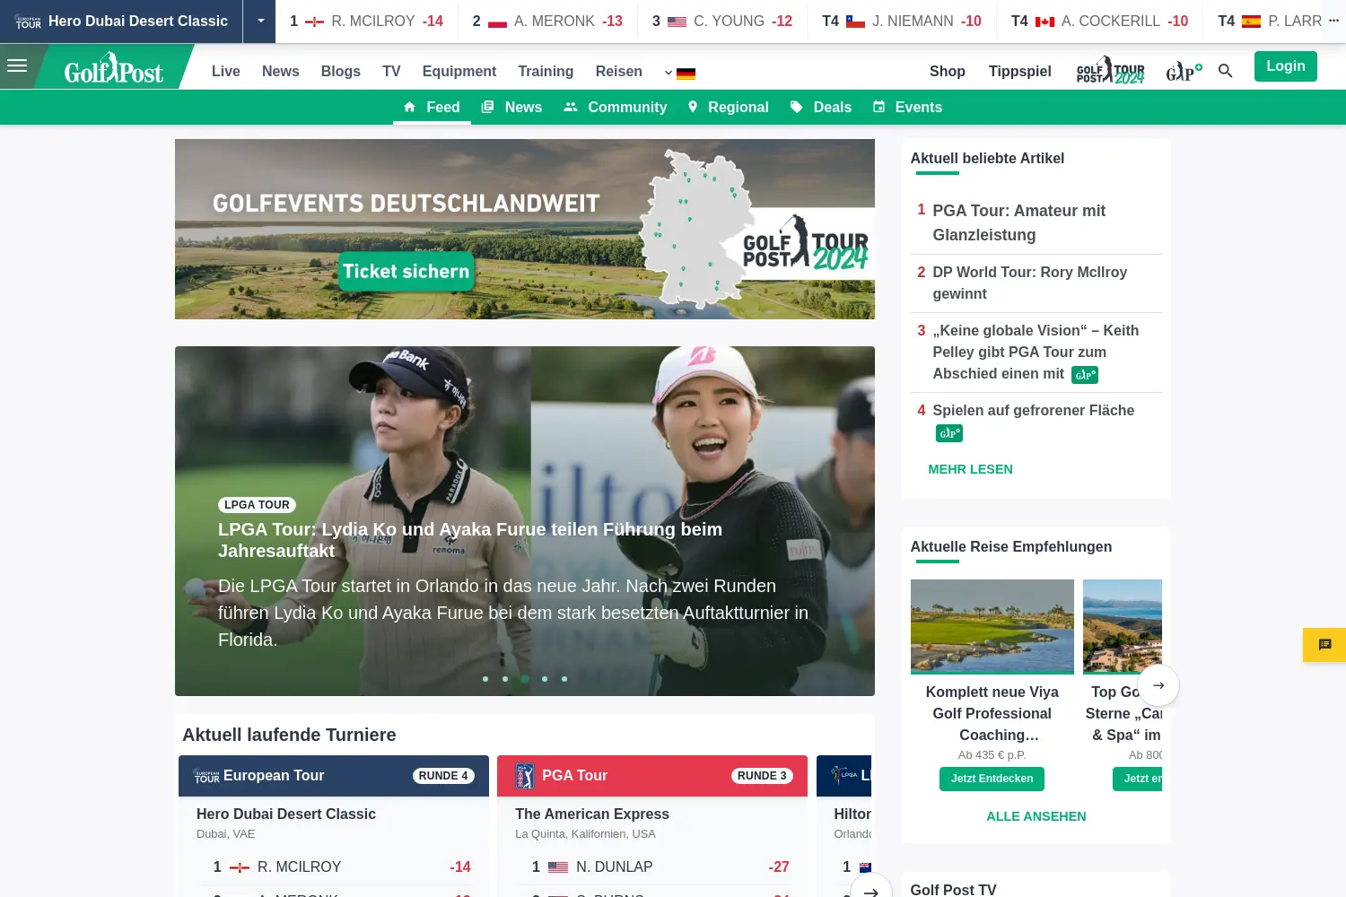Click GAP badge on Keith Pelley article
The width and height of the screenshot is (1346, 897).
click(1085, 375)
